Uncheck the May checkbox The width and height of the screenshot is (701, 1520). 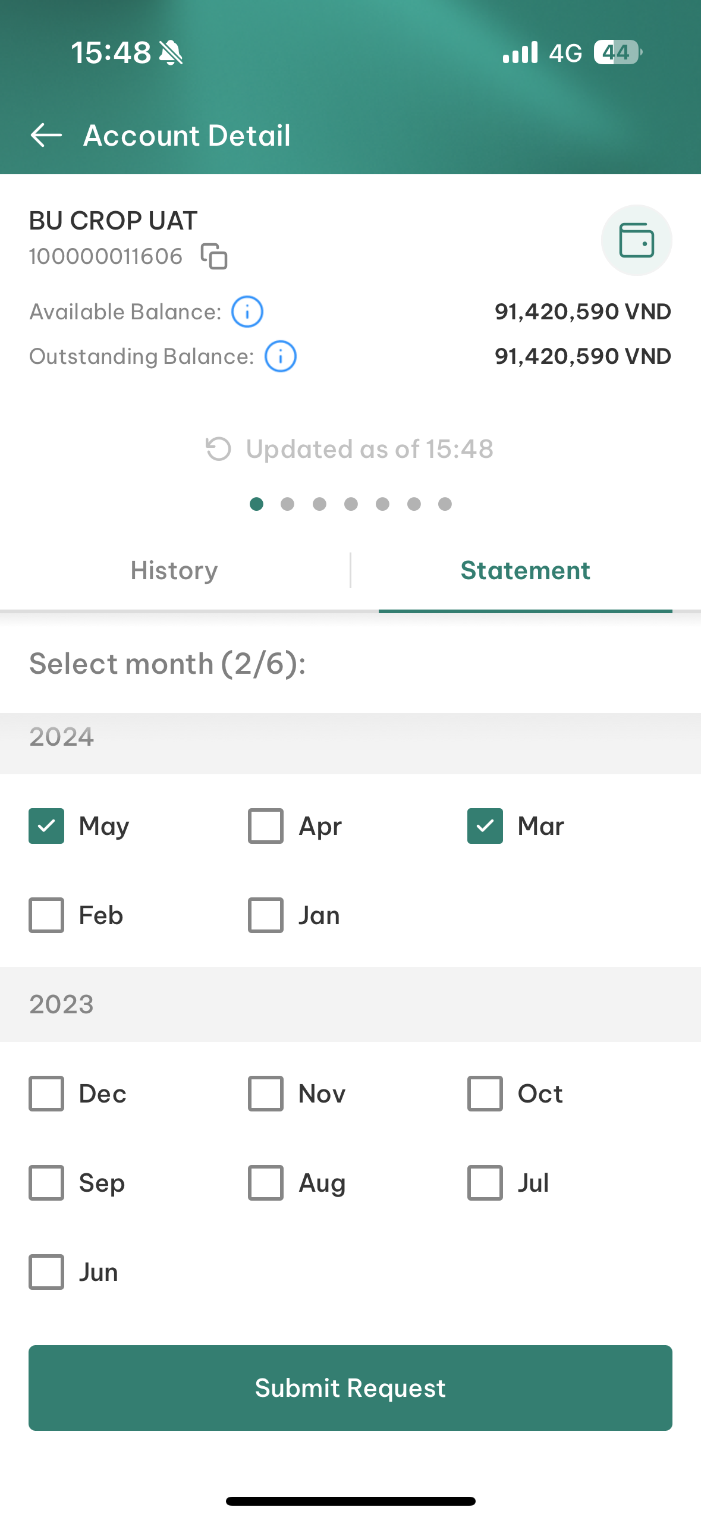coord(46,826)
